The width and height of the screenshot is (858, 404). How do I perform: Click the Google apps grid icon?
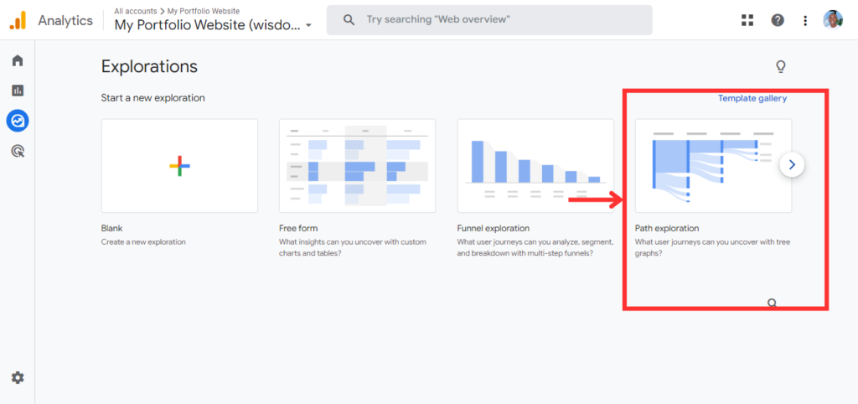[x=747, y=20]
